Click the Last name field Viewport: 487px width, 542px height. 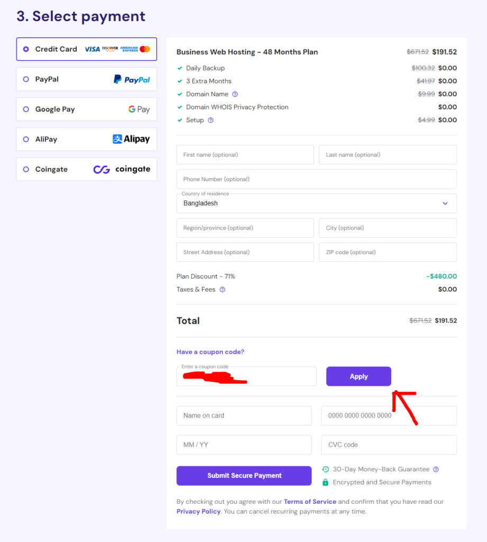(x=388, y=155)
